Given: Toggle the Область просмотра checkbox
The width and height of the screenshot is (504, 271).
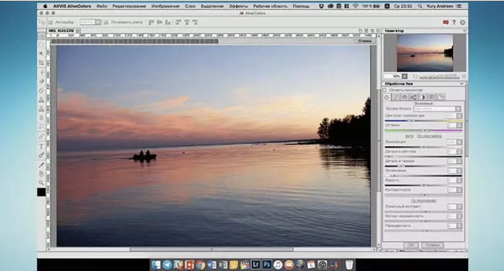Looking at the screenshot, I should [385, 90].
